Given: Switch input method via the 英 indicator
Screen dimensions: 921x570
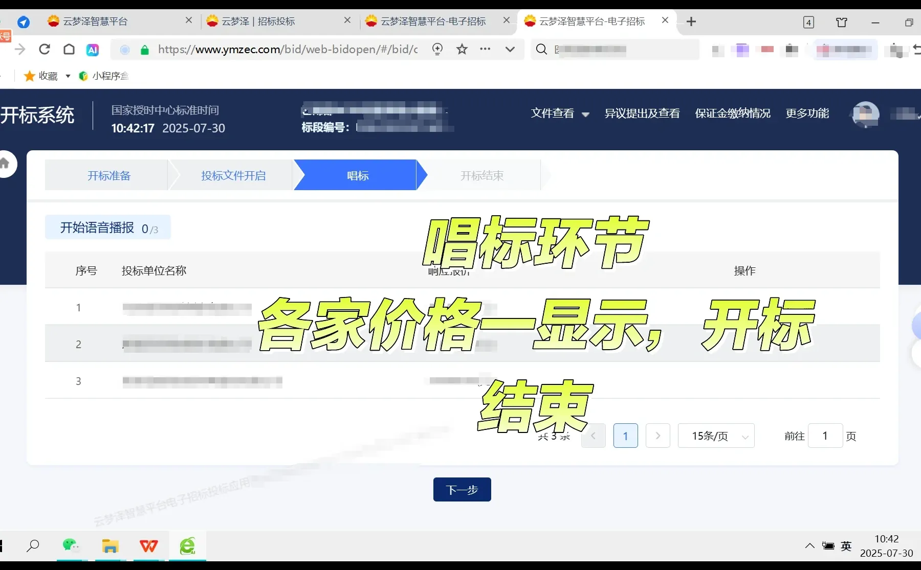Looking at the screenshot, I should (846, 546).
